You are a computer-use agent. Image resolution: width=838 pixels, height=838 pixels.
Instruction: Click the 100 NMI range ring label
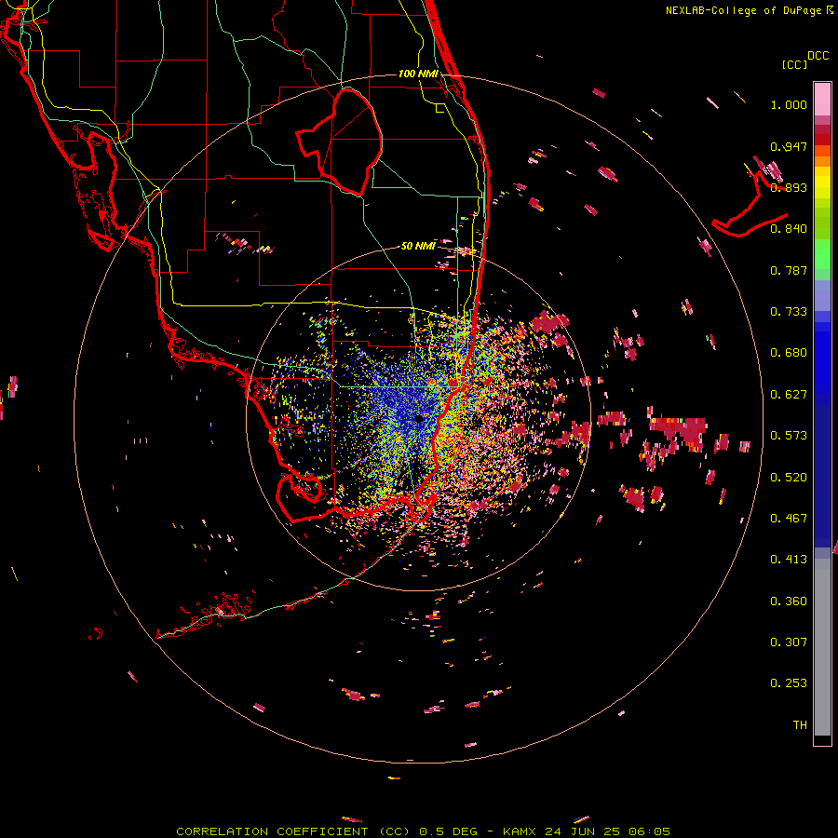pyautogui.click(x=418, y=74)
